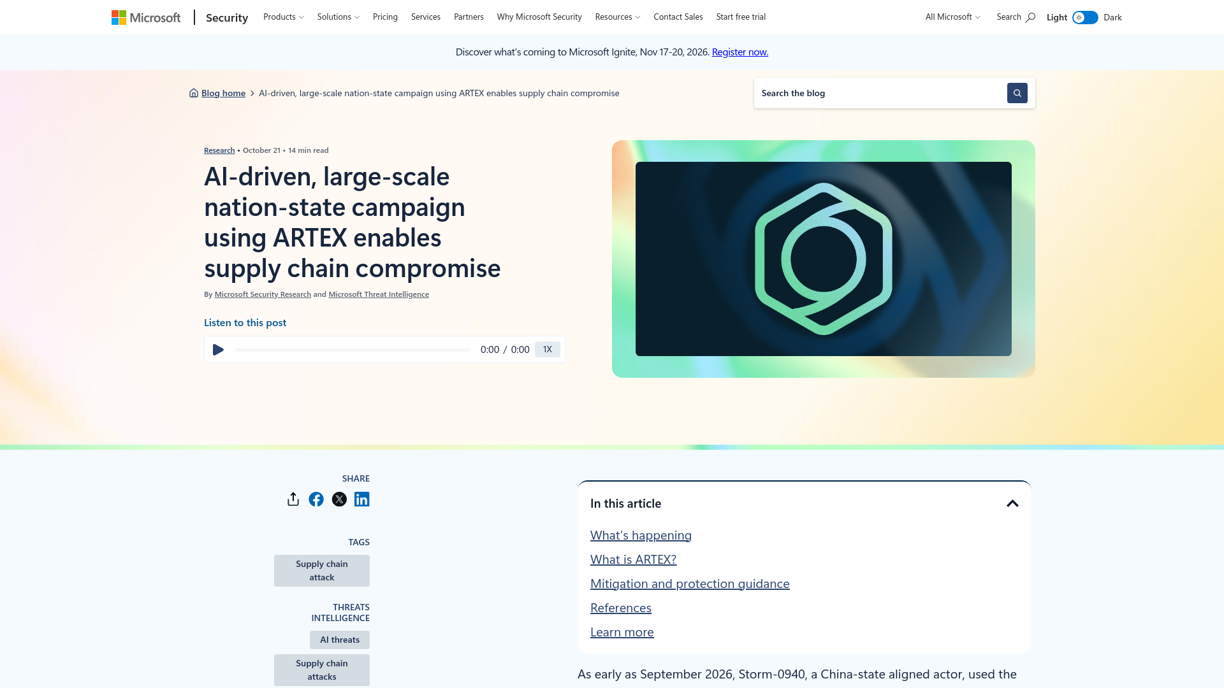The height and width of the screenshot is (688, 1224).
Task: Click the Dark theme label
Action: (x=1112, y=18)
